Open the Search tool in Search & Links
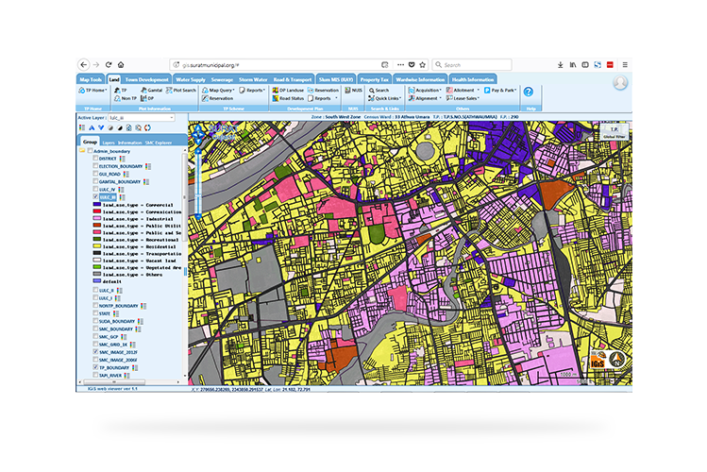This screenshot has width=707, height=472. pyautogui.click(x=379, y=91)
